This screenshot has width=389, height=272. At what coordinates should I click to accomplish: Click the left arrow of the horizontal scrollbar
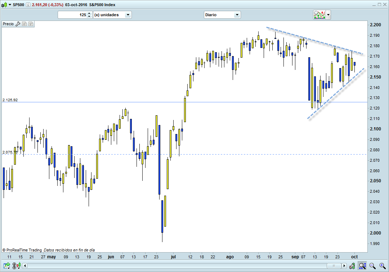24,266
